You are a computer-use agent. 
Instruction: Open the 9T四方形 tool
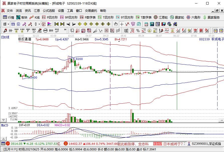pyautogui.click(x=125, y=17)
